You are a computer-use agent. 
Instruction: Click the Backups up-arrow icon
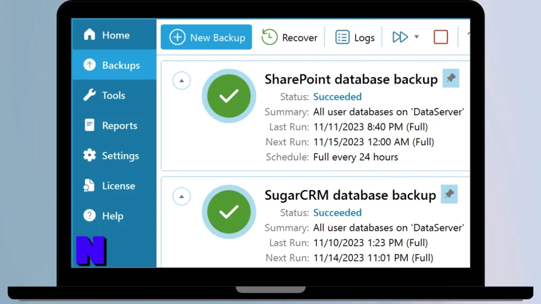click(89, 65)
